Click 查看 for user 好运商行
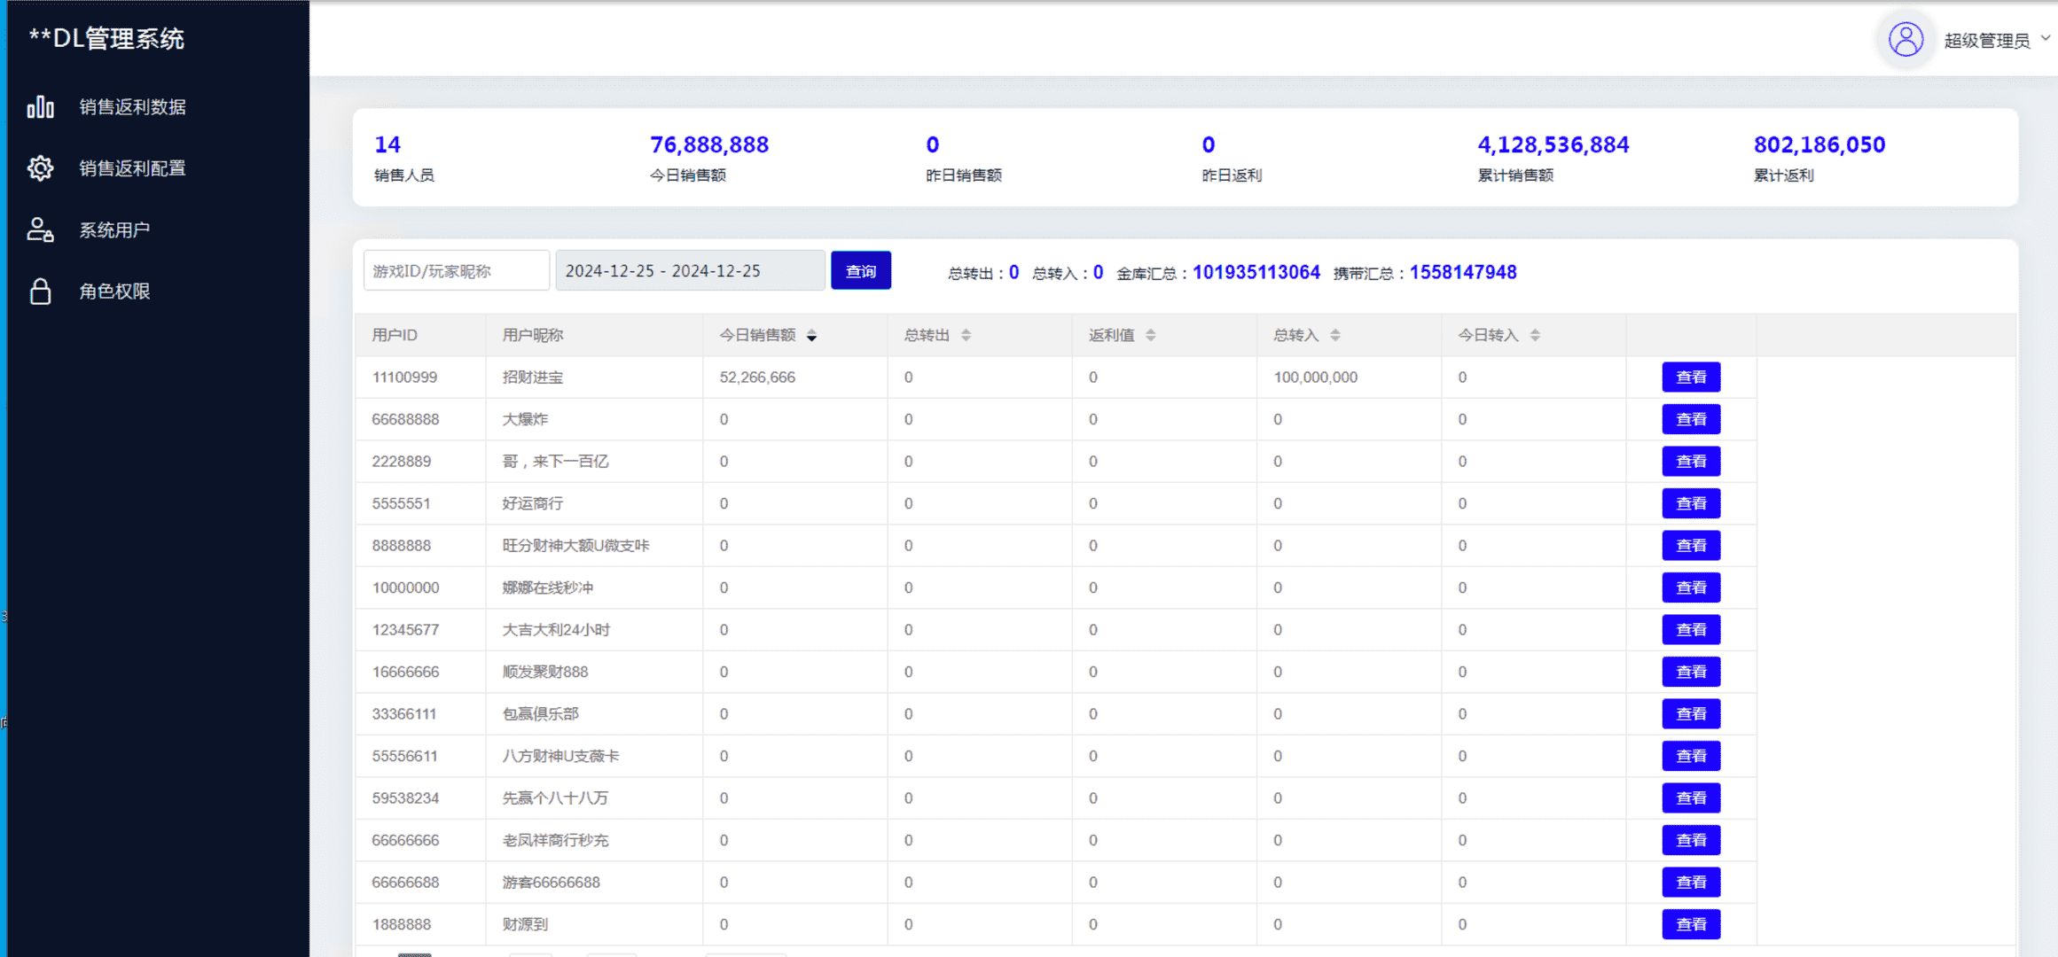Viewport: 2058px width, 957px height. (1690, 503)
